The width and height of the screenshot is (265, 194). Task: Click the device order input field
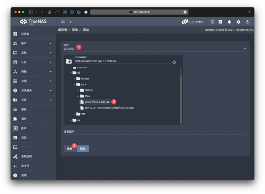[155, 131]
